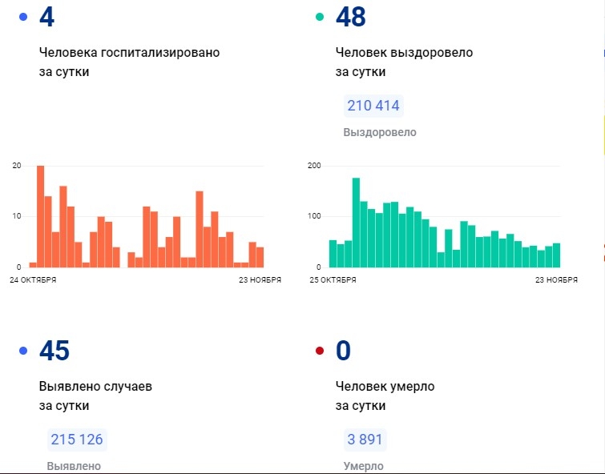Click '23 НОЯБРЯ' label under the orange chart
Screen dimensions: 605x474
pyautogui.click(x=260, y=280)
